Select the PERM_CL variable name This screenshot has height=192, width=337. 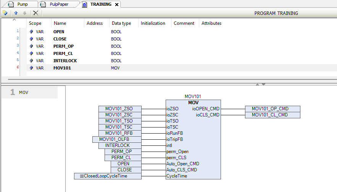[63, 53]
